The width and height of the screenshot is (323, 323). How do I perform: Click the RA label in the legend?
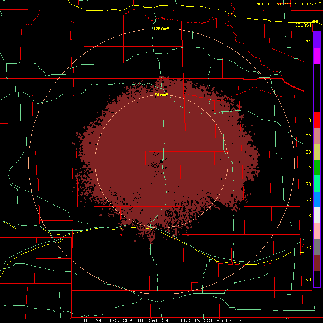click(308, 184)
